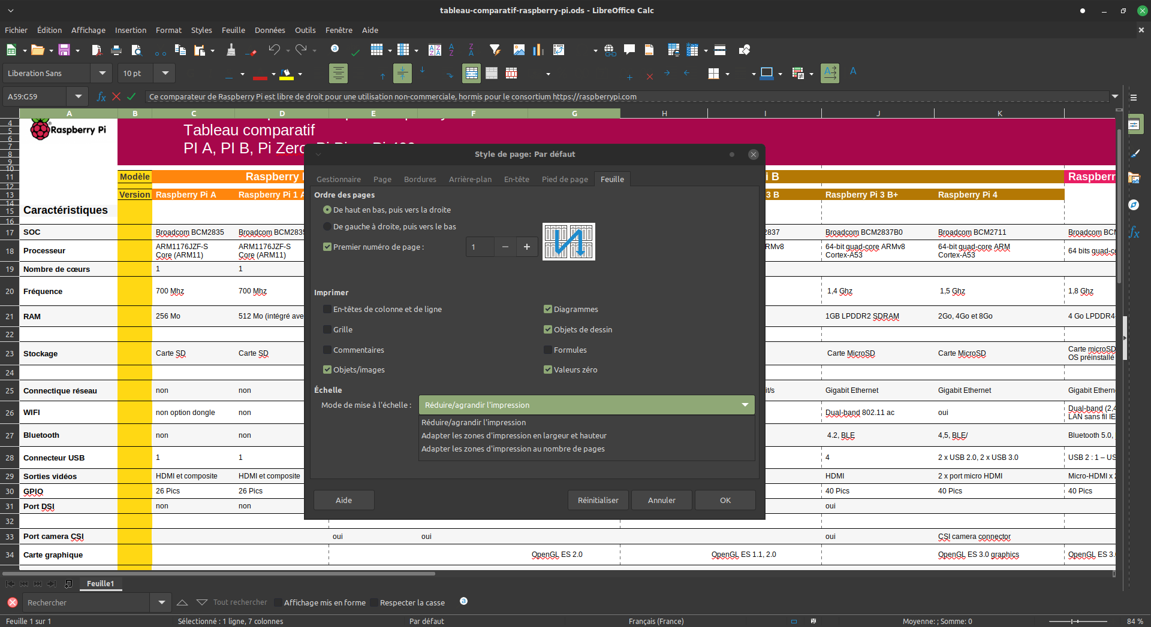The height and width of the screenshot is (627, 1151).
Task: Click the background highlighting color swatch
Action: pos(287,75)
